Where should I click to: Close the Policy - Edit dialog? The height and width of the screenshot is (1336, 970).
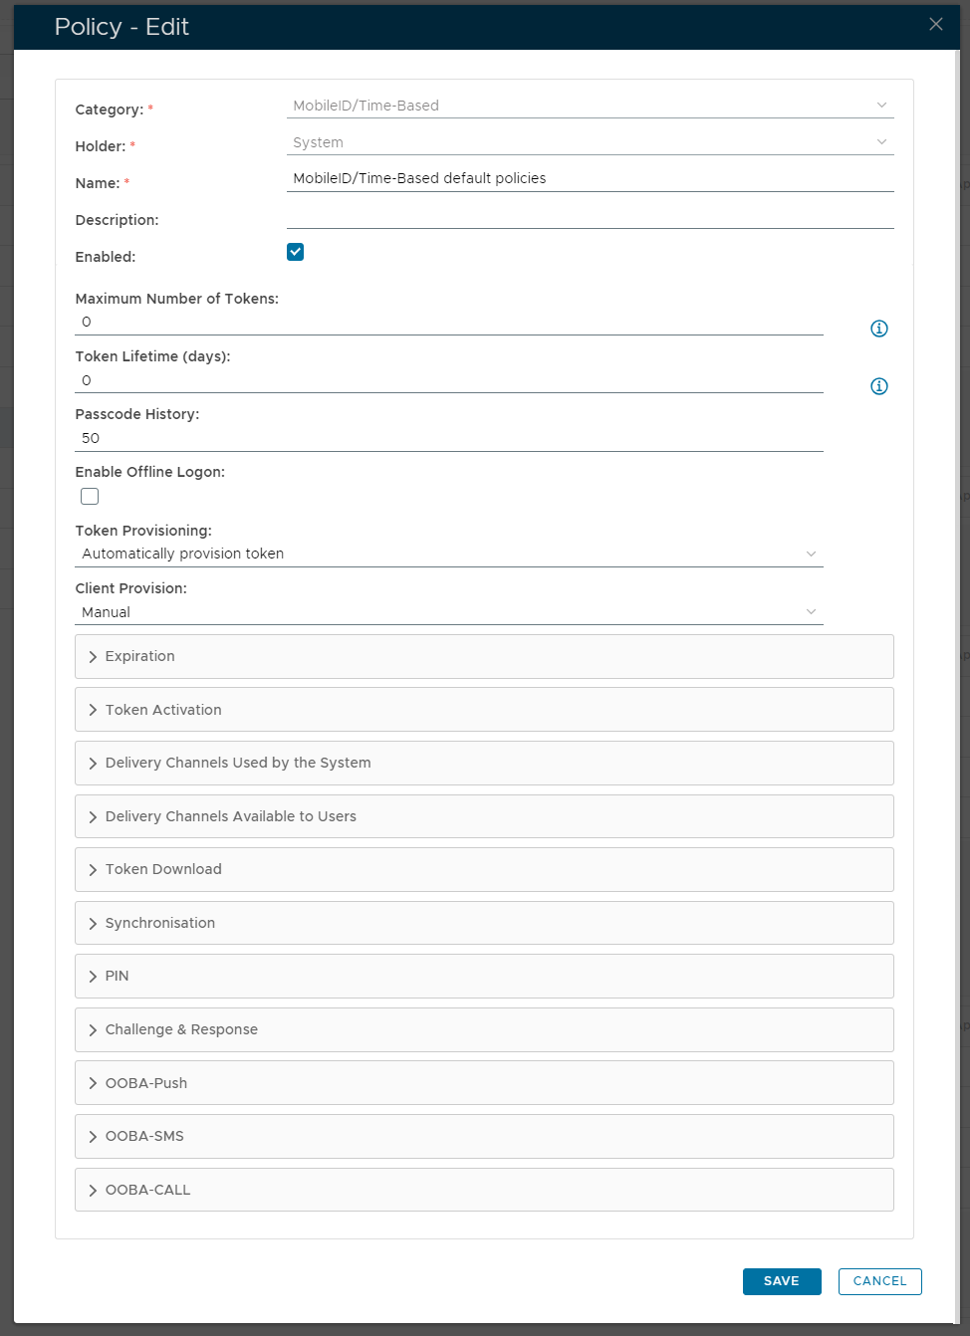tap(935, 25)
